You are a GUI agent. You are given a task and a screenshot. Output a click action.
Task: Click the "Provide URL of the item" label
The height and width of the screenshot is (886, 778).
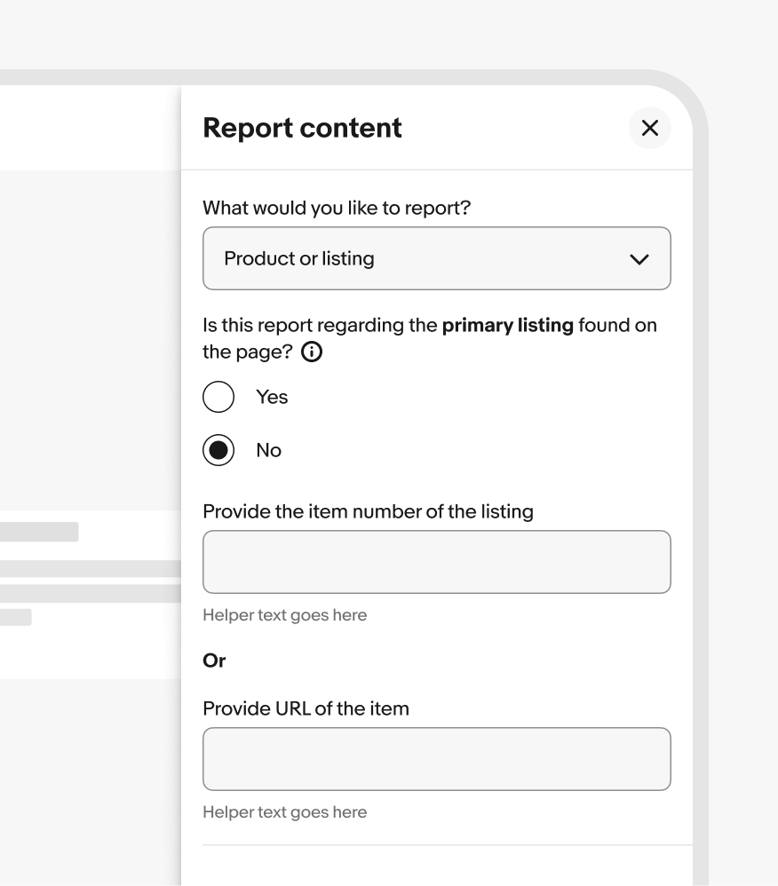point(306,708)
